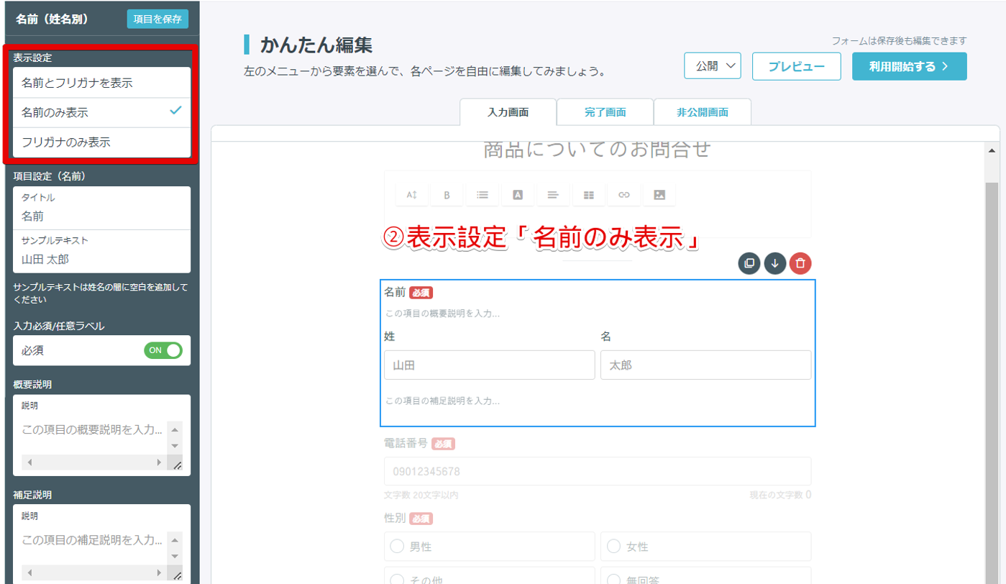
Task: Click the form's この項目の補足説明を入力 placeholder
Action: point(442,401)
